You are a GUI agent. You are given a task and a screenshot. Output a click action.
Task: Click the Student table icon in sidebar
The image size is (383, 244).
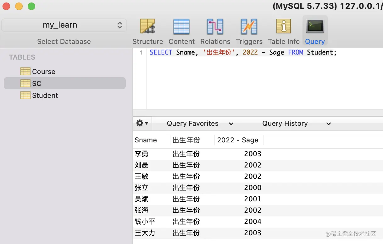point(25,95)
